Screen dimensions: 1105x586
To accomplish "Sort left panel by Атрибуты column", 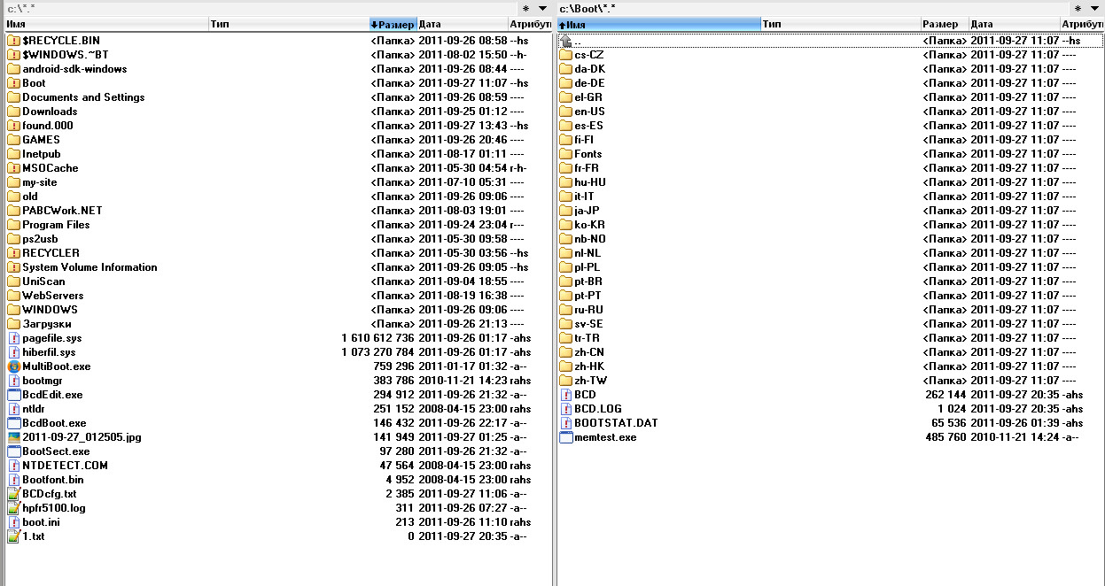I will 530,24.
